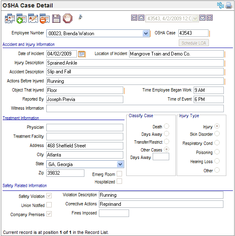The width and height of the screenshot is (235, 236).
Task: Click the Schedule LOA button
Action: (194, 43)
